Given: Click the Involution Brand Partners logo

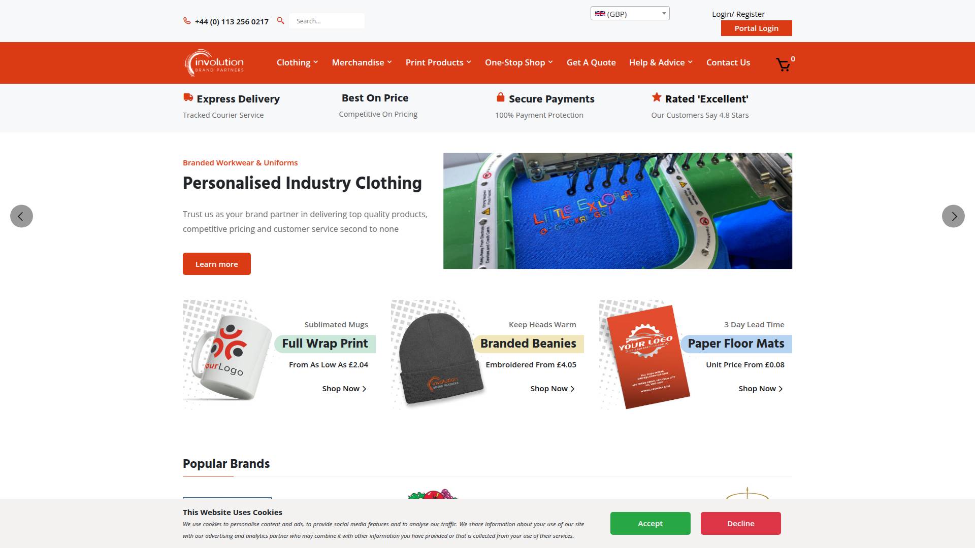Looking at the screenshot, I should point(214,63).
